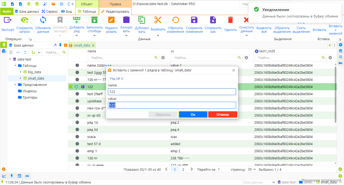Click the open folder icon in quick toolbar
Viewport: 344px width, 185px height.
[53, 4]
